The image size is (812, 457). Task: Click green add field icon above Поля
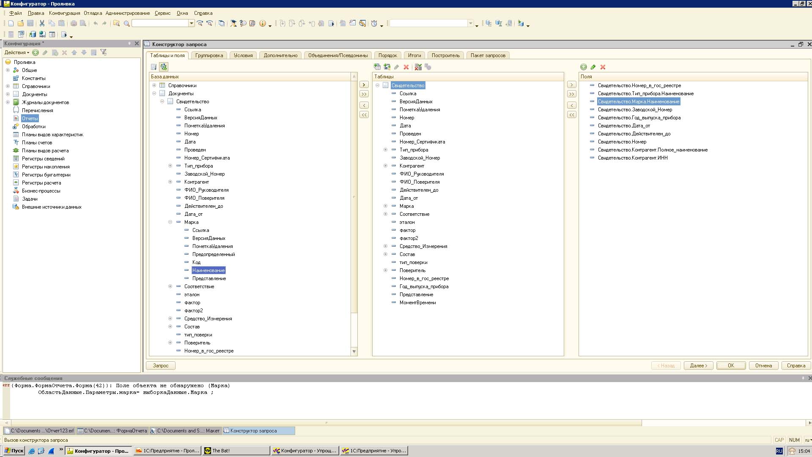point(584,67)
